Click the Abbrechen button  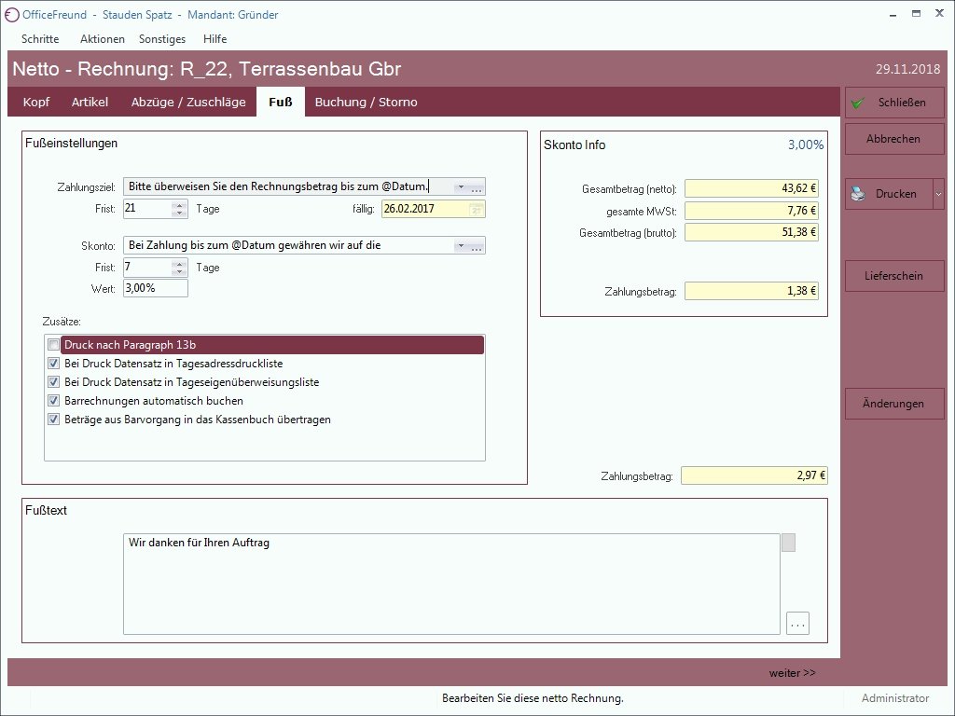tap(894, 139)
